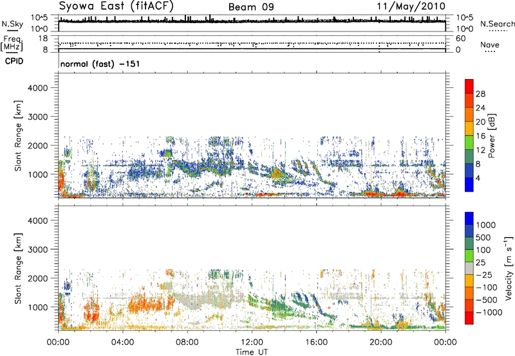Screen dimensions: 515x356
Task: Pick the red bottom segment of Velocity color bar
Action: pos(469,318)
